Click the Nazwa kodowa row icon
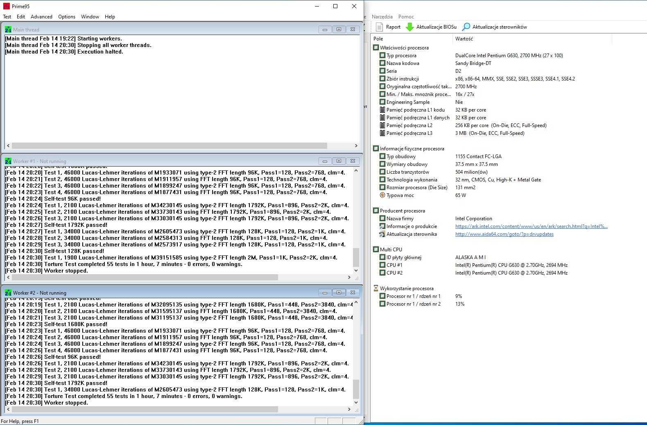The height and width of the screenshot is (425, 647). pyautogui.click(x=382, y=63)
